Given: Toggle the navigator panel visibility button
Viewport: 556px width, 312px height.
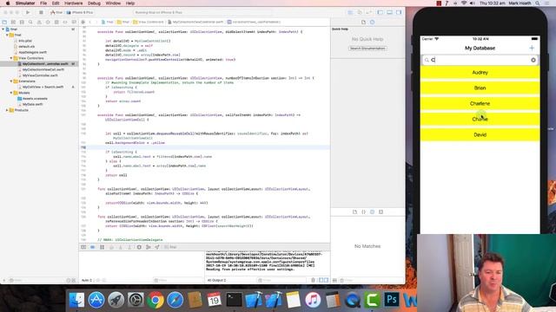Looking at the screenshot, I should pos(381,12).
